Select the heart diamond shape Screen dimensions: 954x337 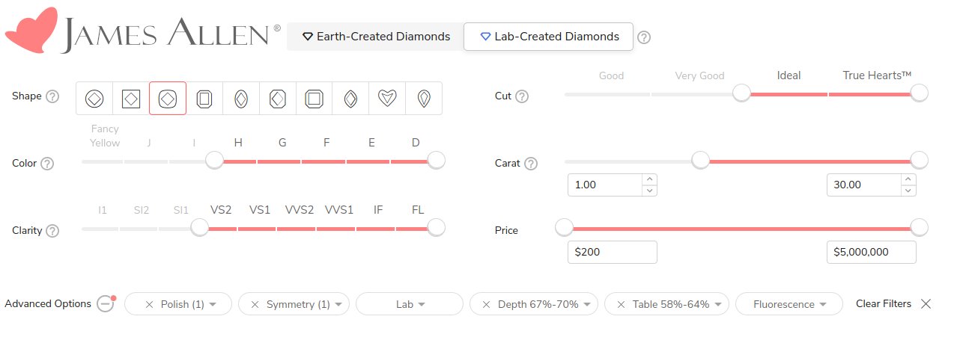tap(387, 99)
